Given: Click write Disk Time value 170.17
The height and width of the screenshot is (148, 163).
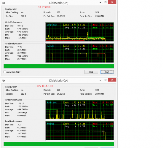Looking at the screenshot, I should click(20, 104).
